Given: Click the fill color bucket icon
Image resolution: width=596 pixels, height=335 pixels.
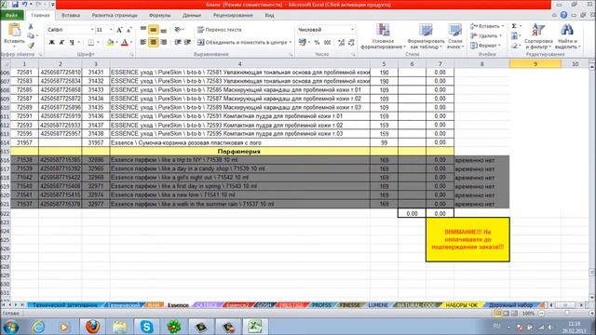Looking at the screenshot, I should coord(110,42).
